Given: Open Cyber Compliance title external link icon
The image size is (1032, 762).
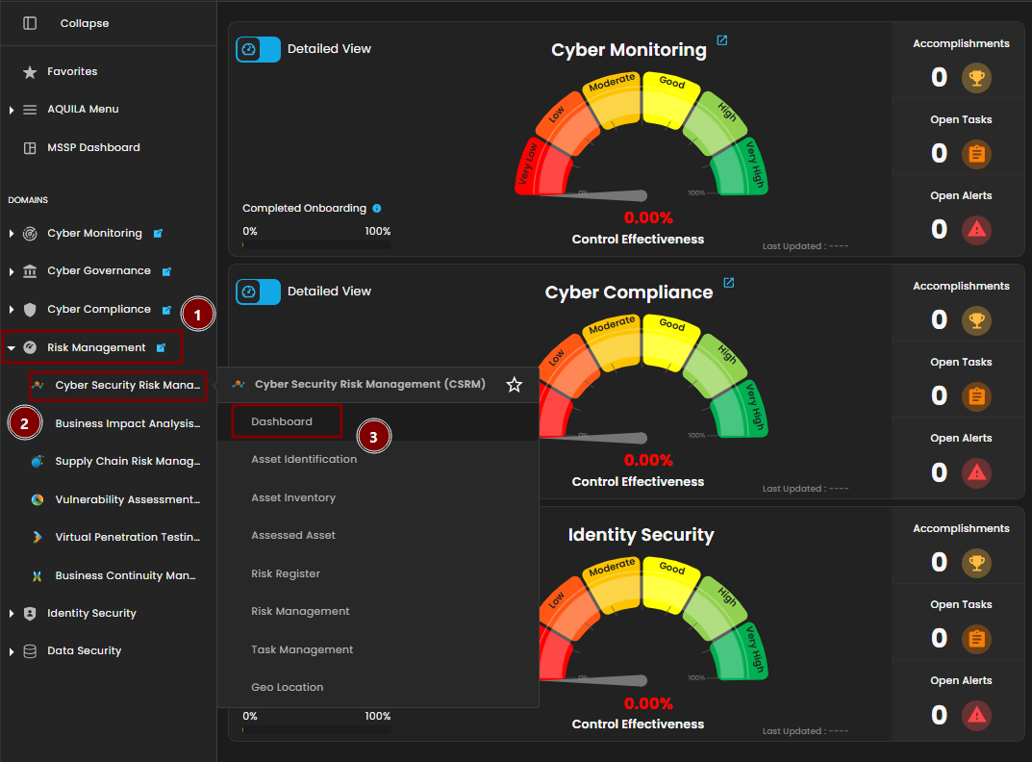Looking at the screenshot, I should tap(729, 283).
